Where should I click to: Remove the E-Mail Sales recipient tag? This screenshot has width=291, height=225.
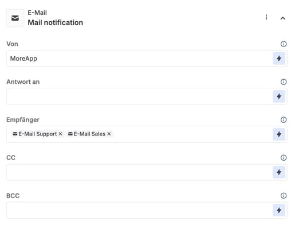tap(109, 134)
